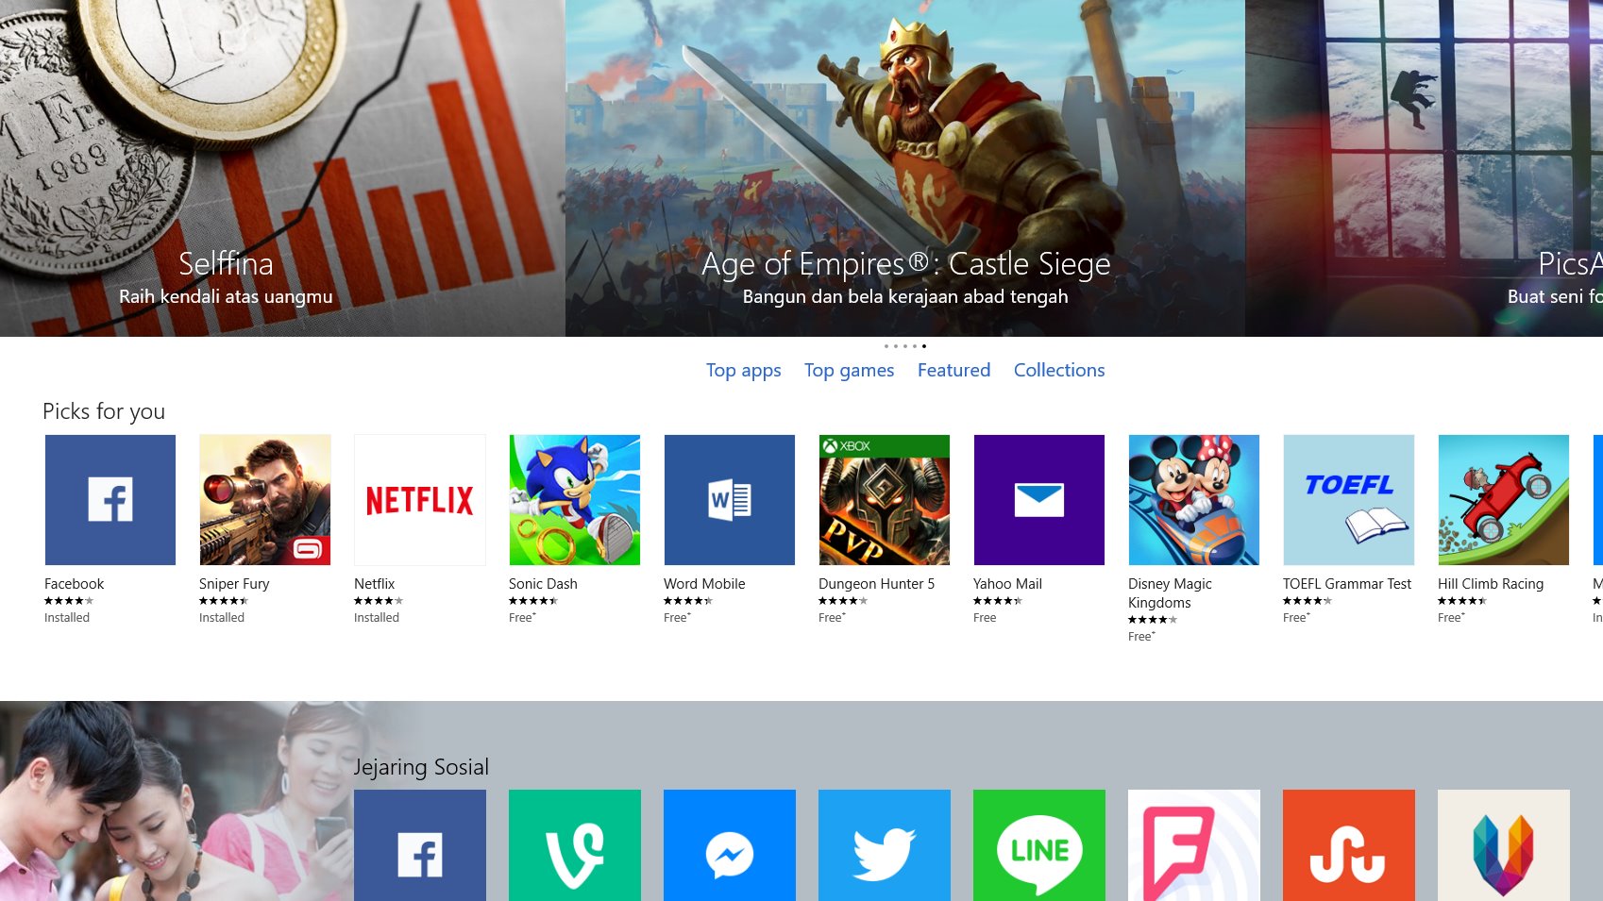Open the StumbleUpon app tile

1349,845
